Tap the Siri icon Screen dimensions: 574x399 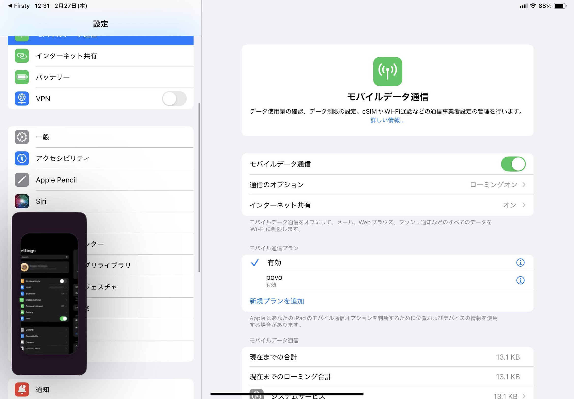coord(22,201)
